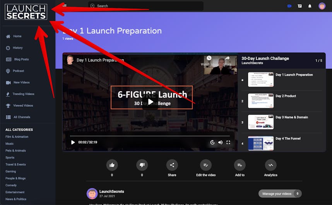Viewport: 332px width, 205px height.
Task: Click the Add to playlist button
Action: click(x=240, y=165)
